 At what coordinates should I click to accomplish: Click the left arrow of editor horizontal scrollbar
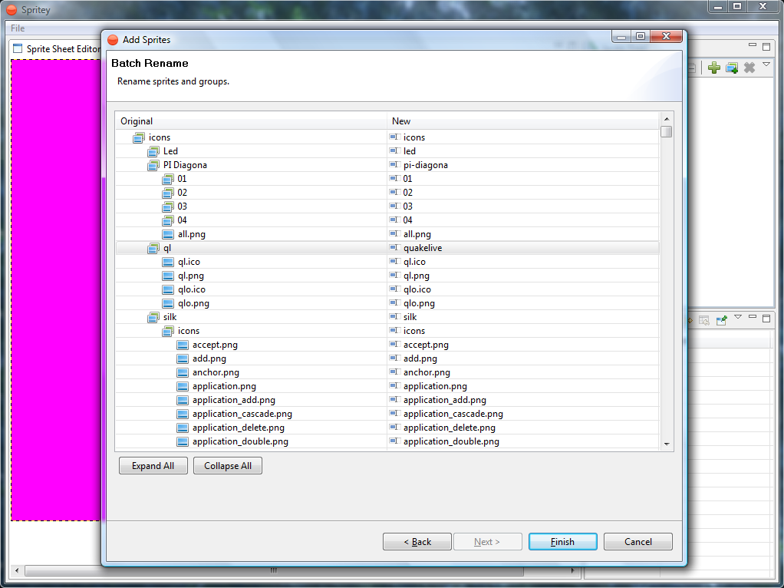(x=17, y=570)
